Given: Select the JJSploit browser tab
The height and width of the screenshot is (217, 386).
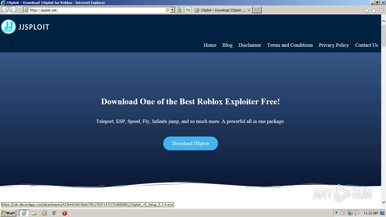Looking at the screenshot, I should pyautogui.click(x=223, y=10).
